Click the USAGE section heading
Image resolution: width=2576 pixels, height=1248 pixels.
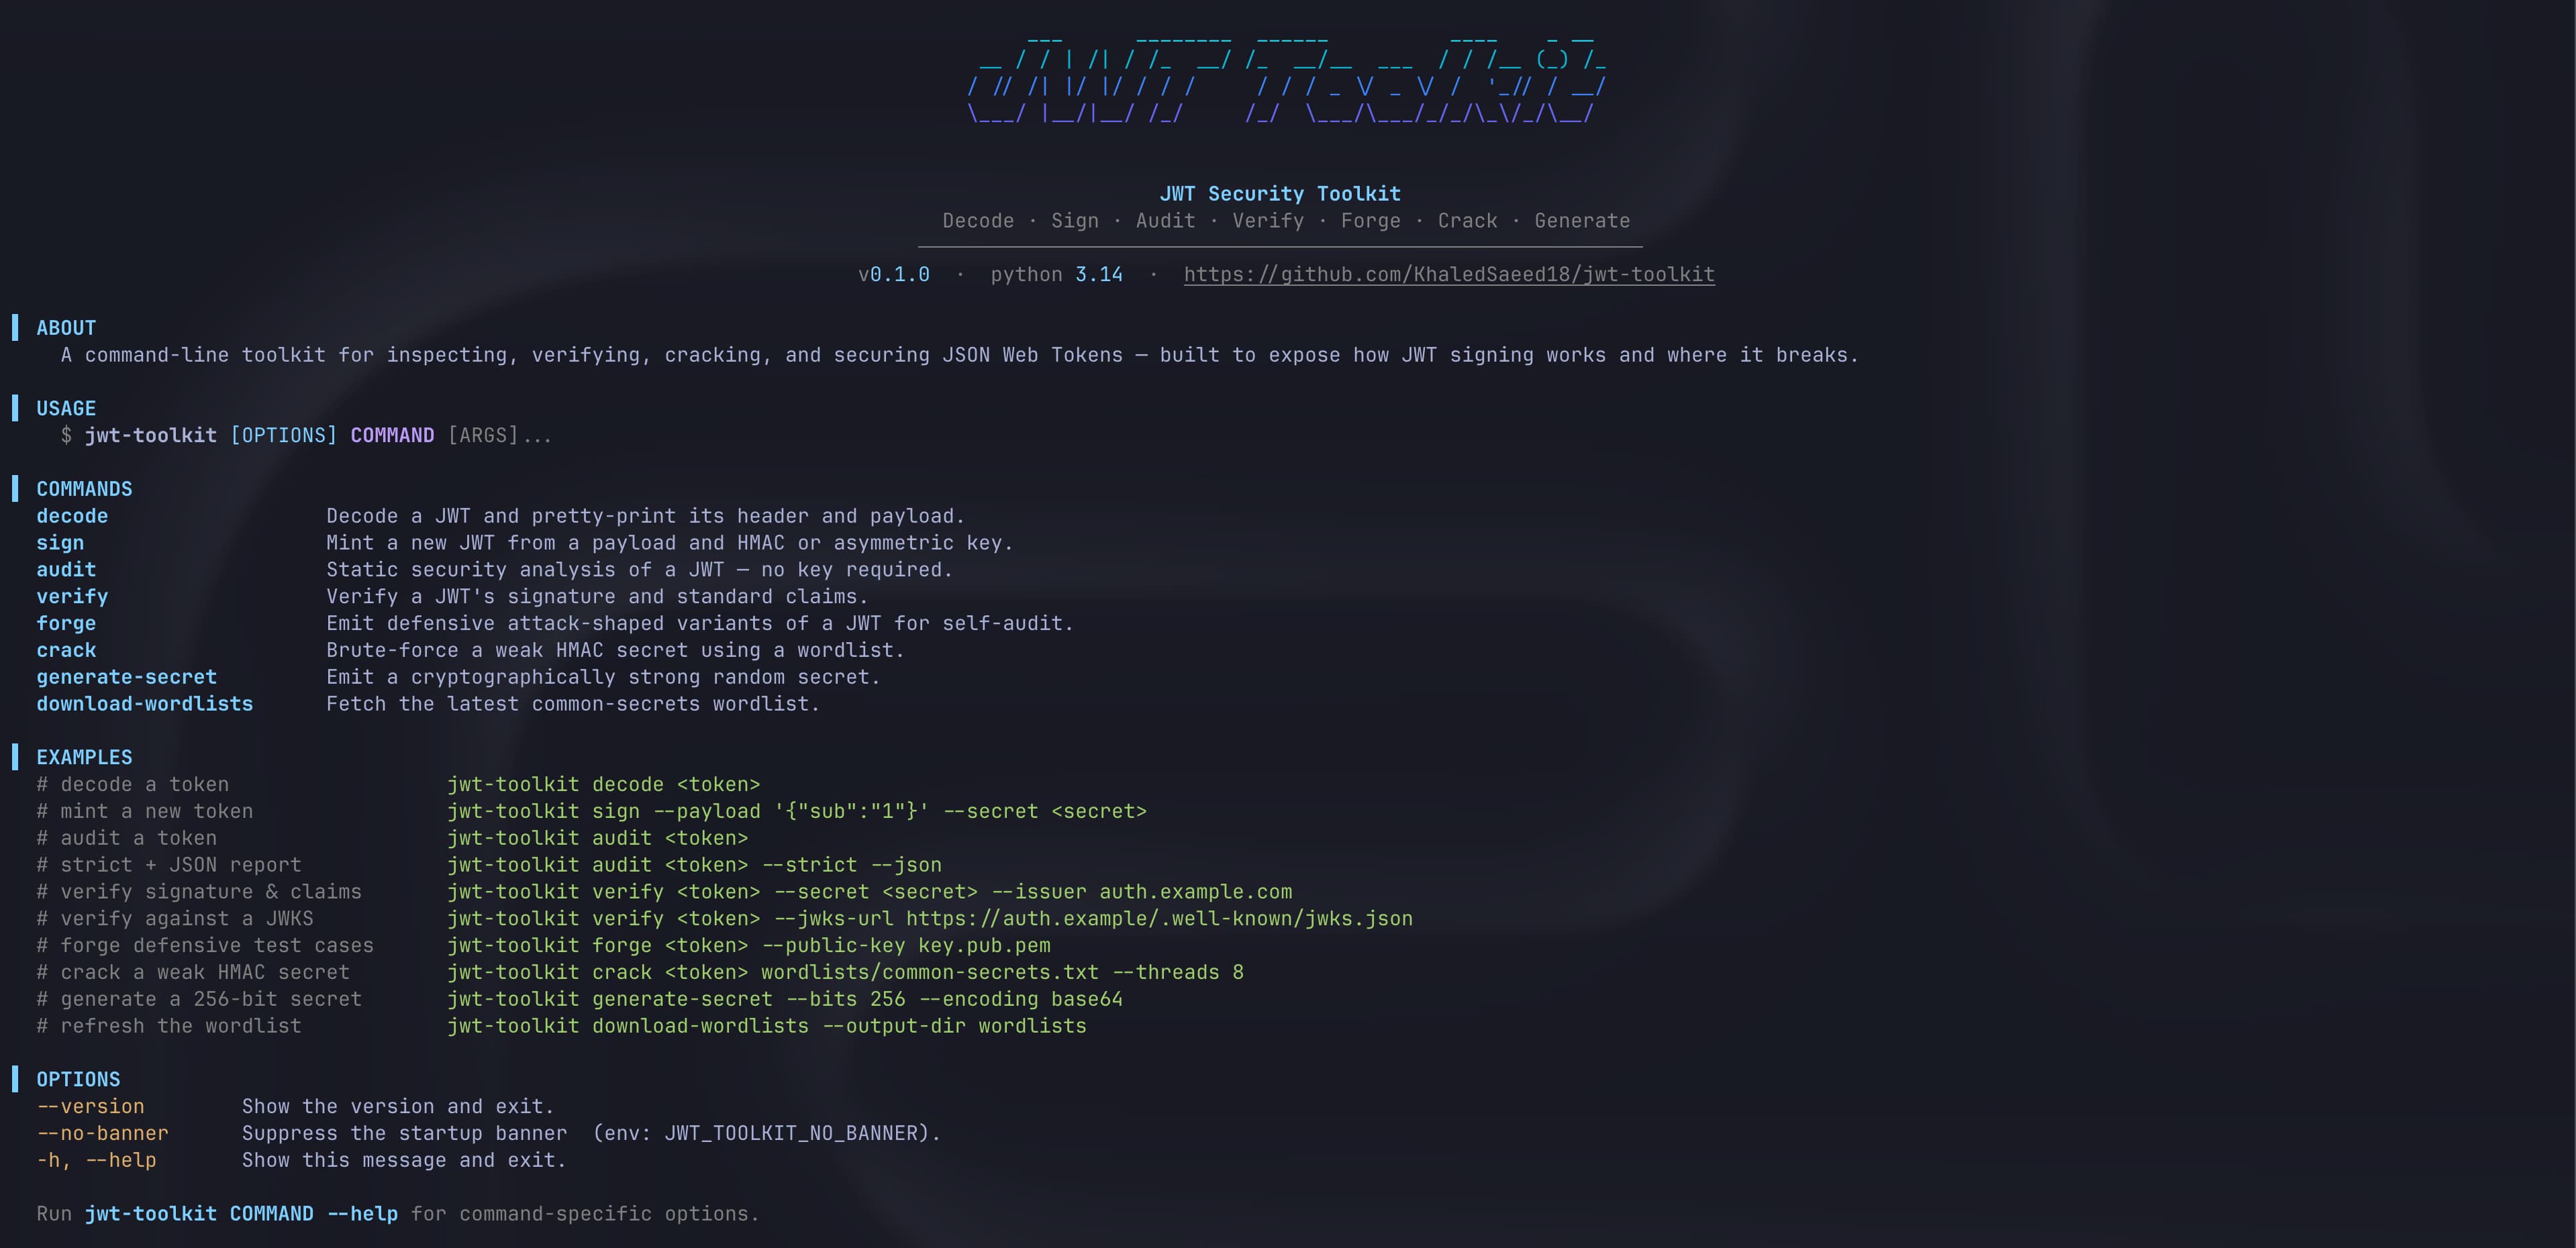click(x=66, y=408)
